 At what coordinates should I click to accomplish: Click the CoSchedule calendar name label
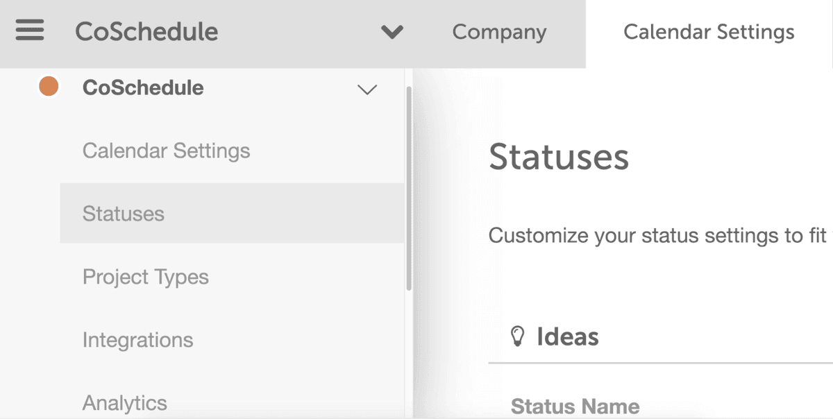[142, 87]
